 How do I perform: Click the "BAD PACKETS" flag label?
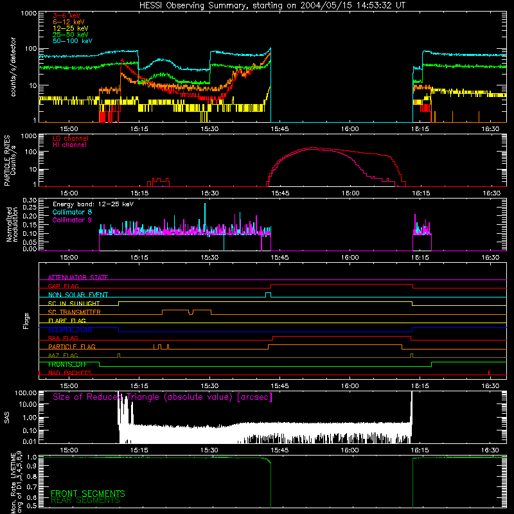(70, 373)
